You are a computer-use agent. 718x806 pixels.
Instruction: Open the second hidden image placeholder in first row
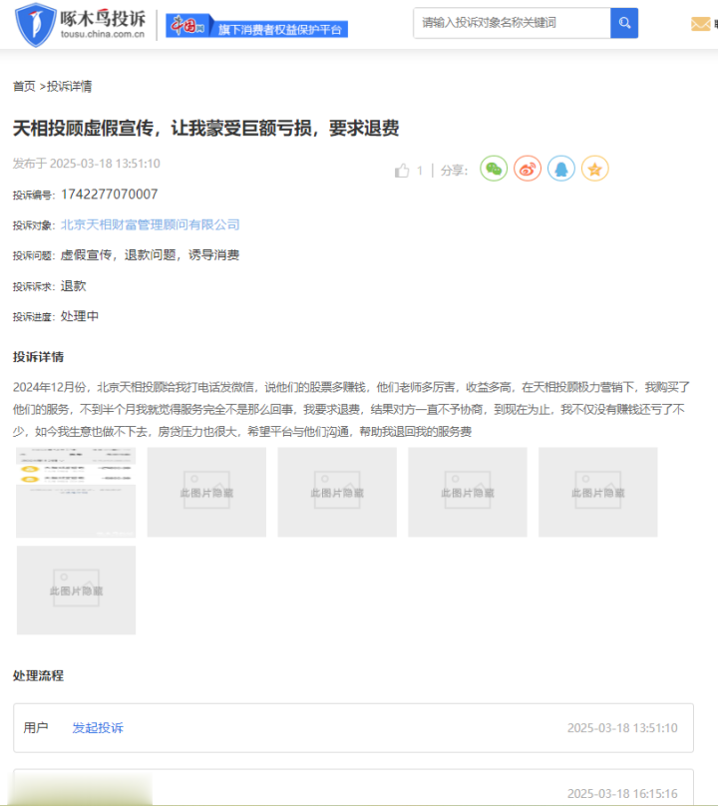pos(206,492)
